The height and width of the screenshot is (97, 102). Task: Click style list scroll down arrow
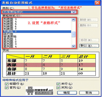pyautogui.click(x=74, y=46)
